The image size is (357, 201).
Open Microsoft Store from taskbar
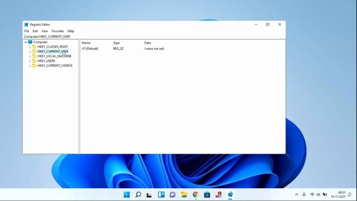[207, 195]
